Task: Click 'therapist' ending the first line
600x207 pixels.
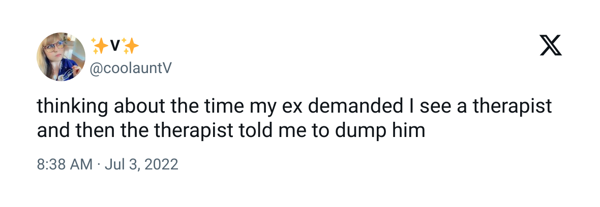Action: pyautogui.click(x=513, y=107)
